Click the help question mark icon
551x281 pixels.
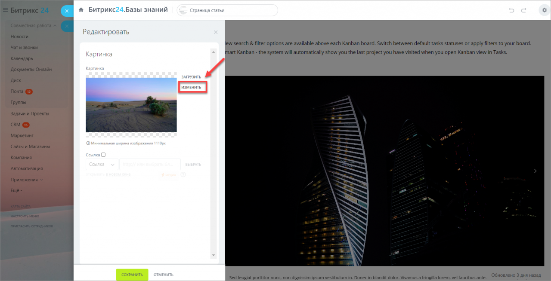pos(183,174)
